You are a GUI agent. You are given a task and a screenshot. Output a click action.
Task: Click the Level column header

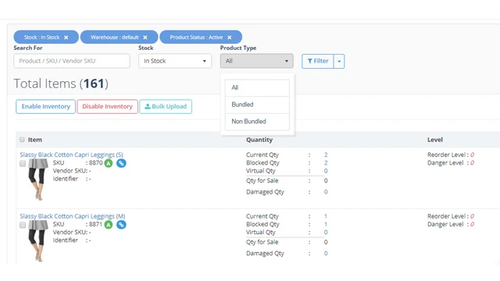pos(435,140)
